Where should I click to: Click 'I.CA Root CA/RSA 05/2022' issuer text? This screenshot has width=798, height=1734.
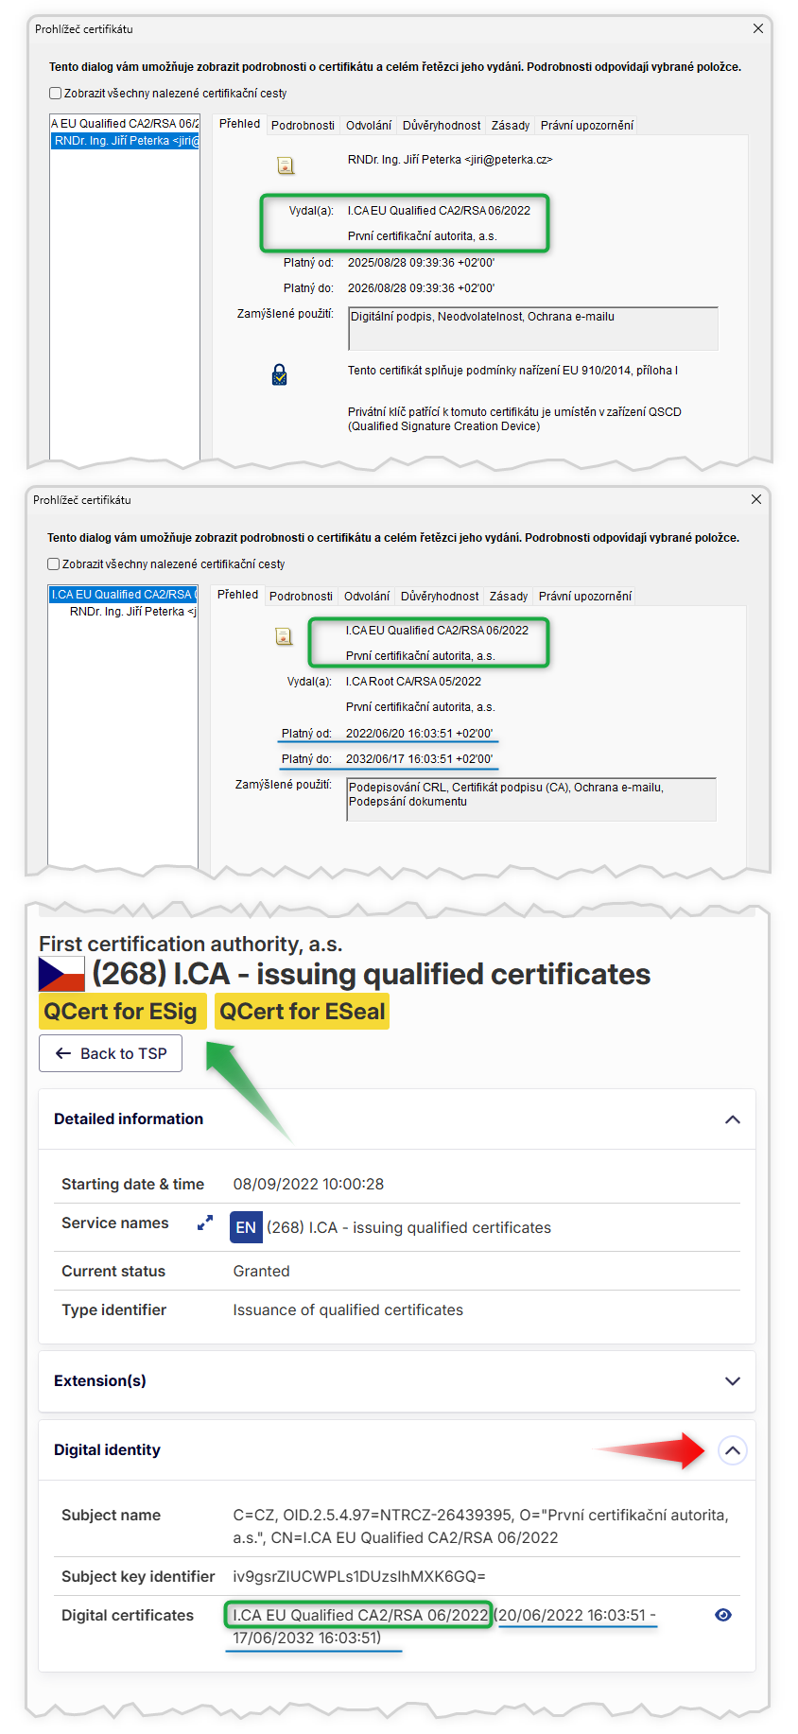pyautogui.click(x=413, y=682)
